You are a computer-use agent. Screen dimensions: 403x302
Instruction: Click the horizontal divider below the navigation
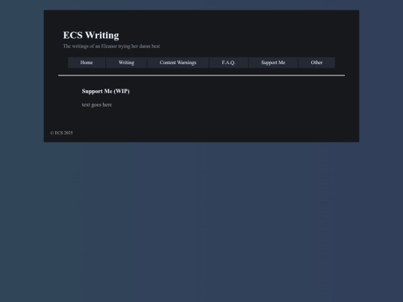point(201,75)
